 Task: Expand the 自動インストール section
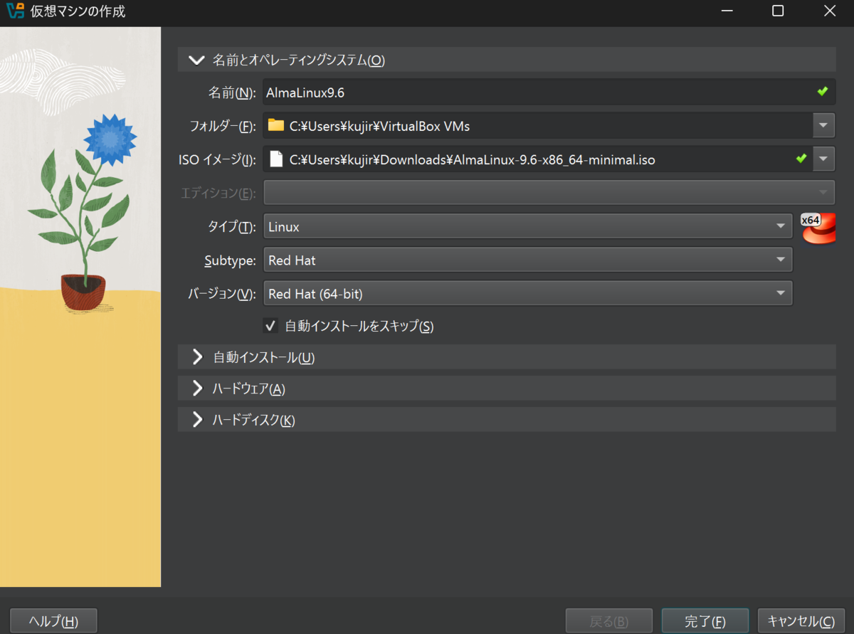(x=197, y=357)
